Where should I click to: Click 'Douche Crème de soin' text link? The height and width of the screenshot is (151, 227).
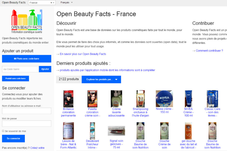[x=165, y=144]
